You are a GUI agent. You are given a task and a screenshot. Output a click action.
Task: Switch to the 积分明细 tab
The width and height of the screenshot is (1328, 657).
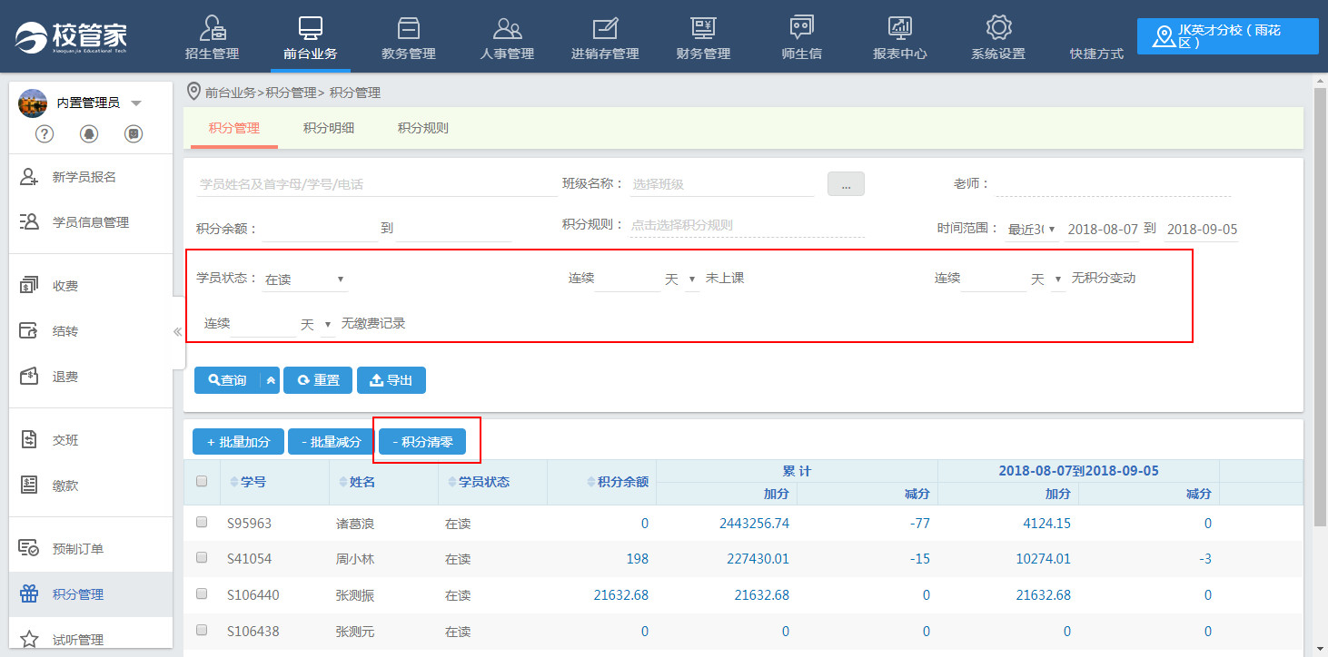coord(329,128)
